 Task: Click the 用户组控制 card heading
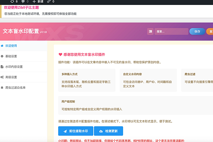pos(68,102)
